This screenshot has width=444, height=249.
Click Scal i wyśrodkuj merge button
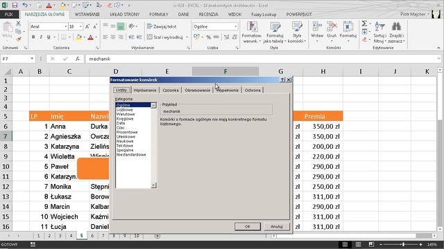click(165, 37)
